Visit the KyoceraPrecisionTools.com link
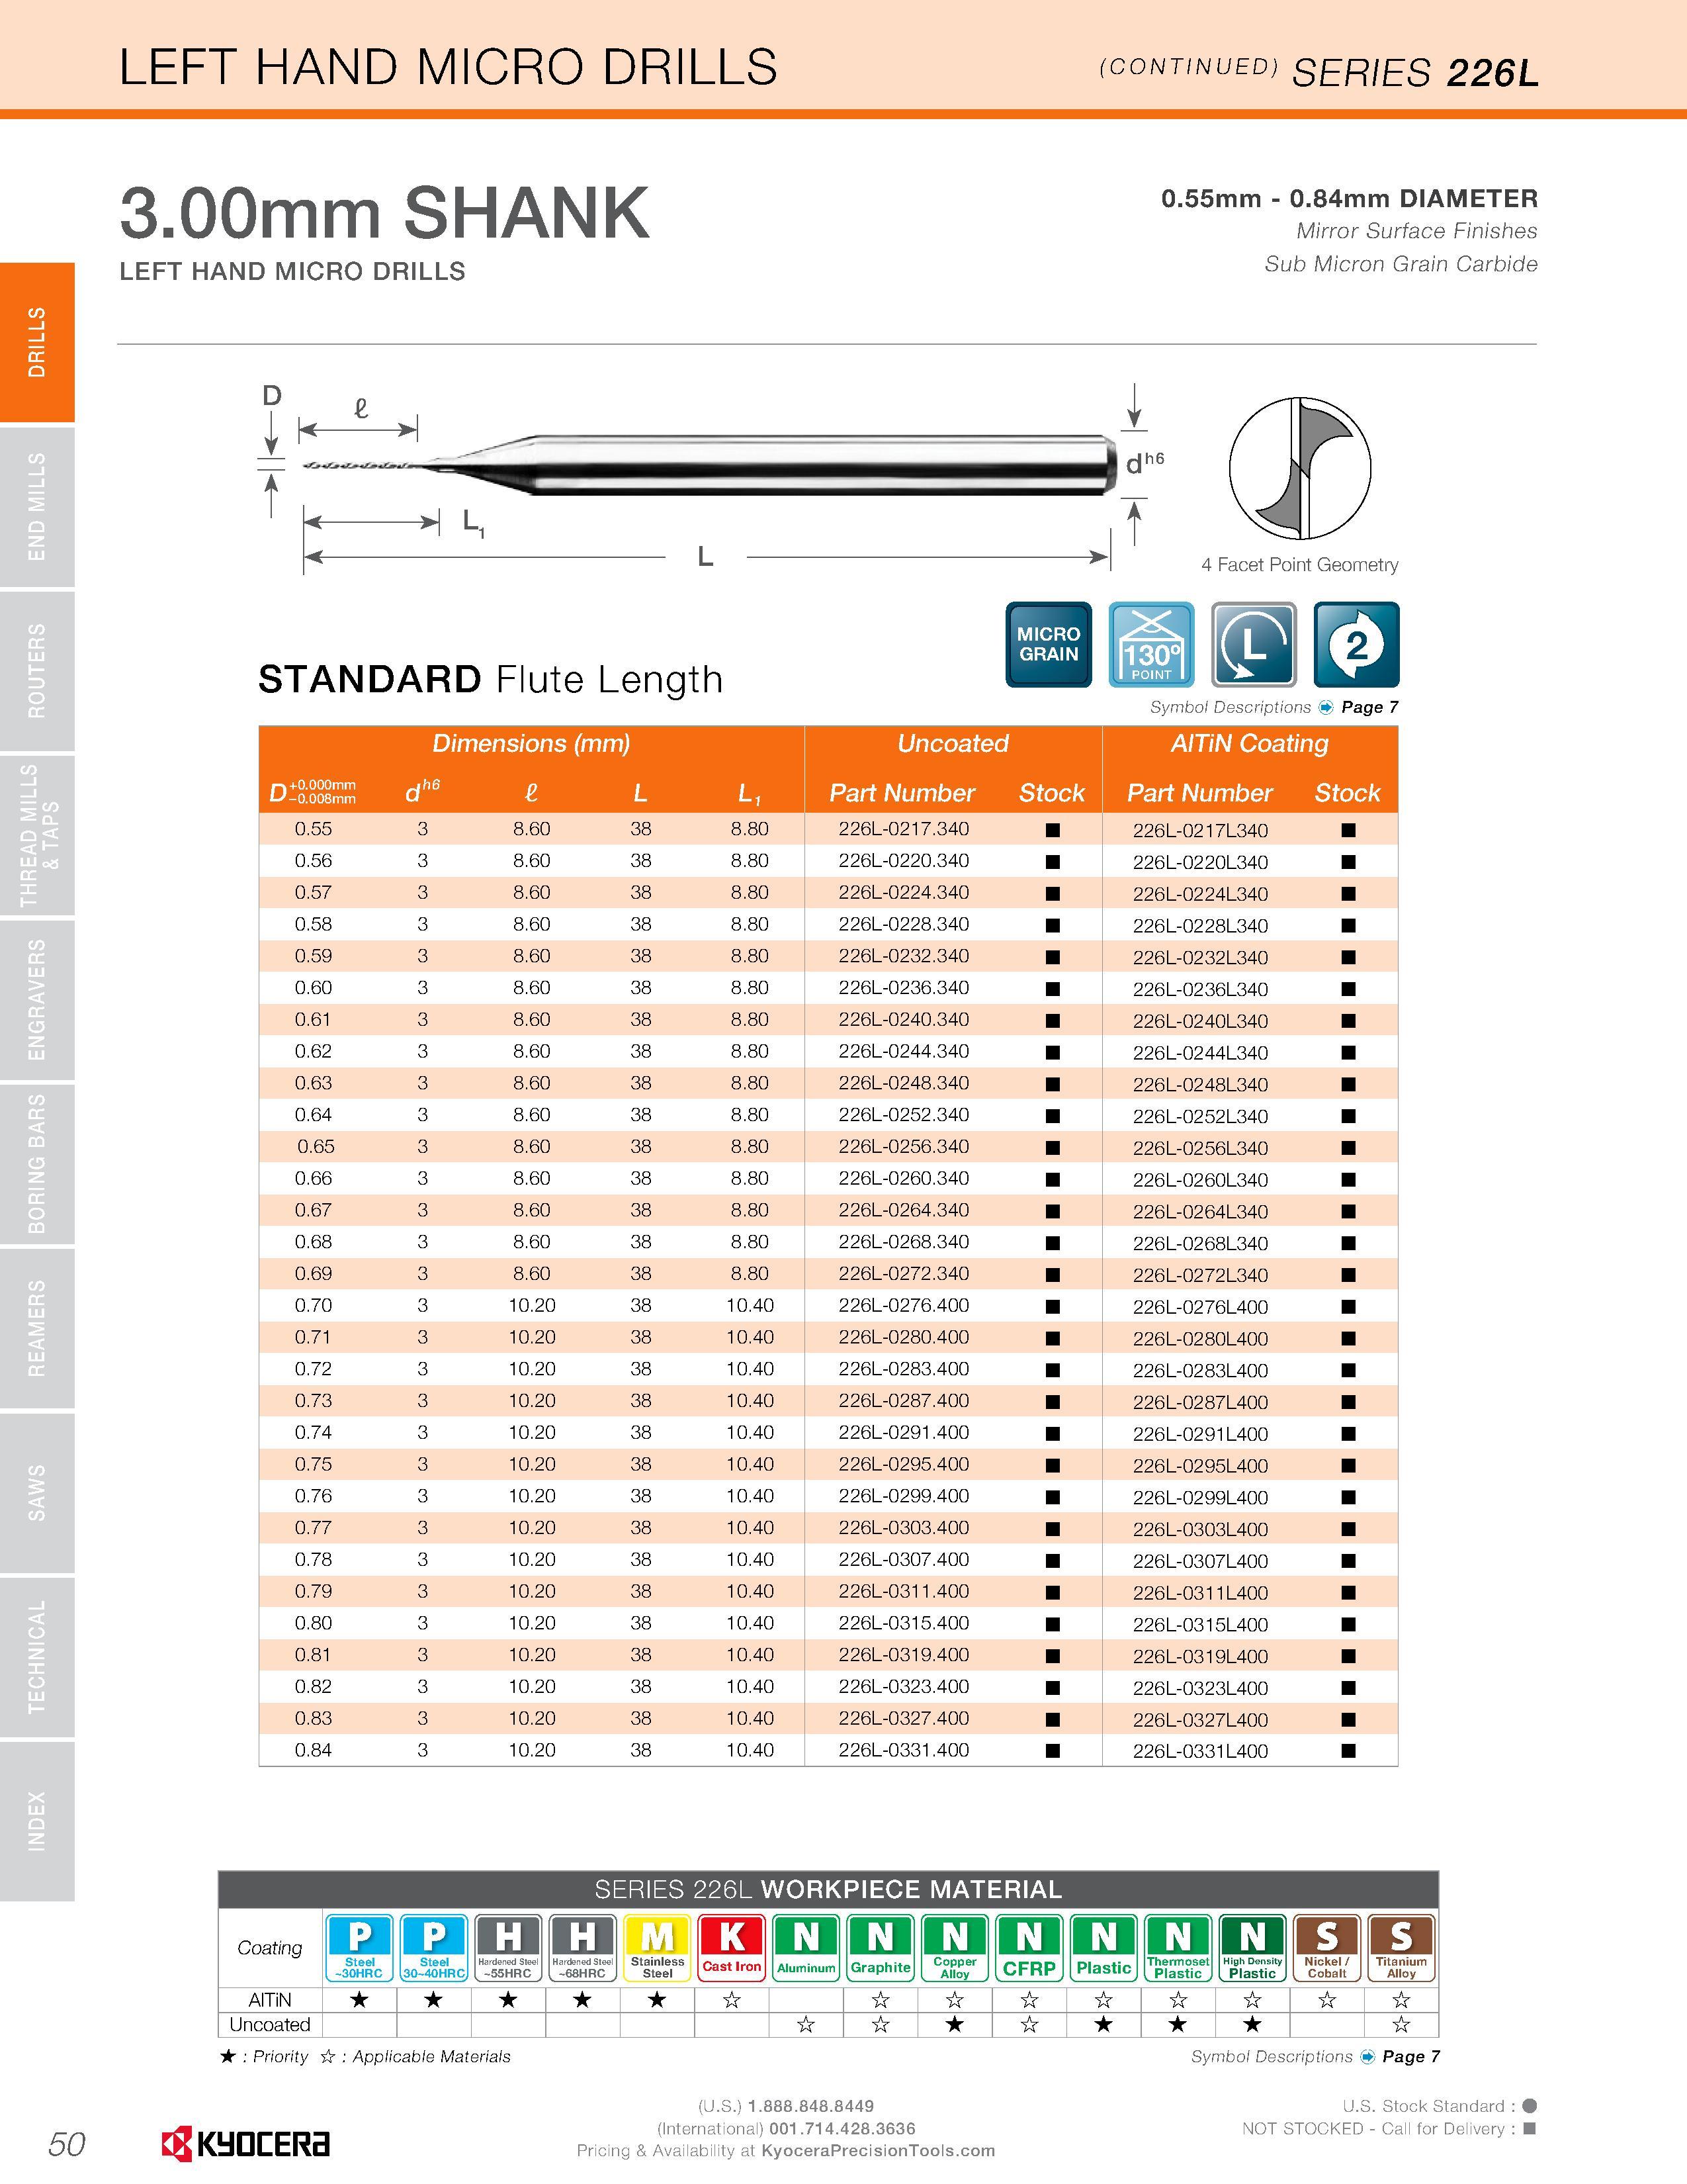Screen dimensions: 1687x2184 tap(879, 2150)
